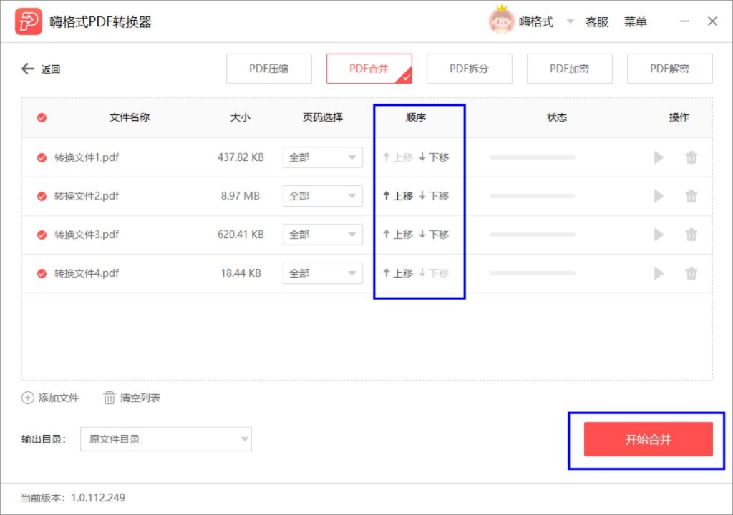Uncheck 转换文件3.pdf checkbox

[42, 235]
